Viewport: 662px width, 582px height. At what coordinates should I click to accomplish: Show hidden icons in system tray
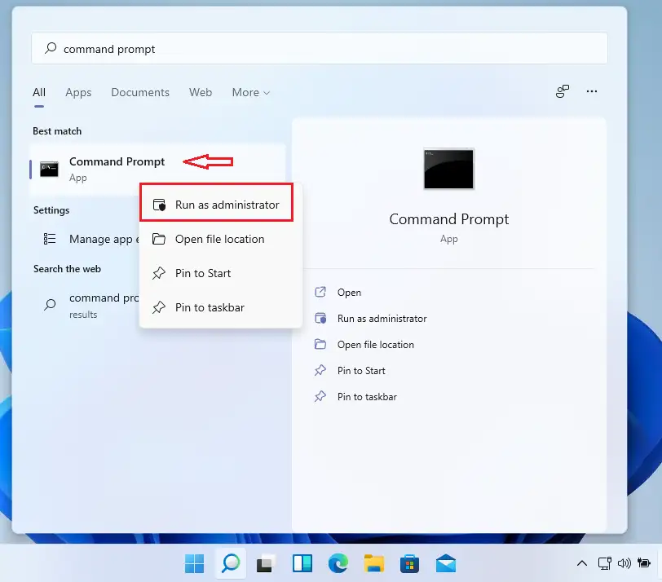(582, 563)
